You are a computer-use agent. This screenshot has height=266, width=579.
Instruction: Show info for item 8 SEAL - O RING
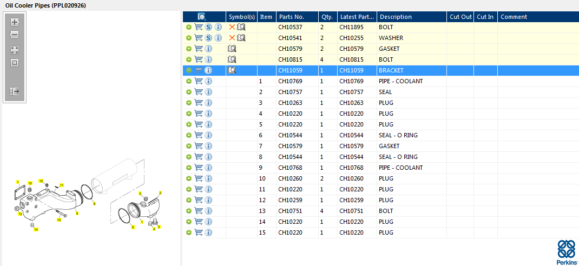208,157
